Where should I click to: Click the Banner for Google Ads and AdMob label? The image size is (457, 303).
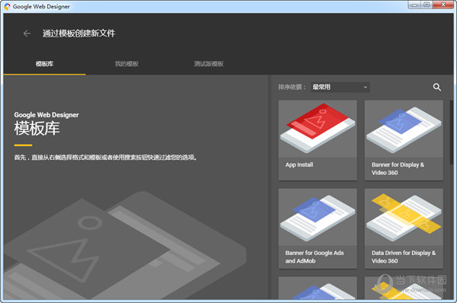click(315, 257)
